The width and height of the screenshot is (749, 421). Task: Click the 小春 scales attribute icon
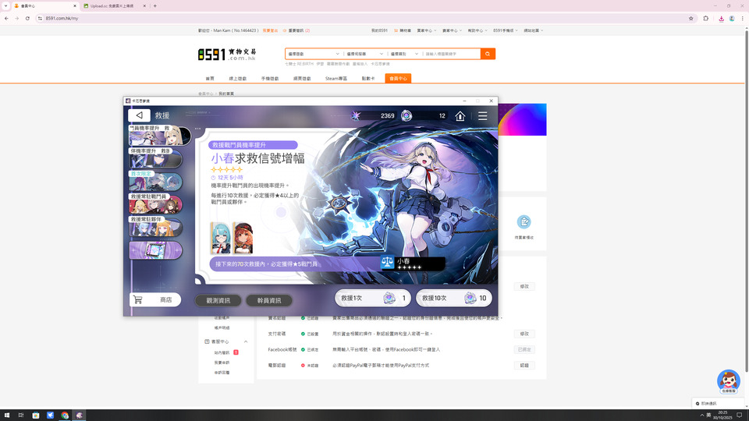(388, 264)
